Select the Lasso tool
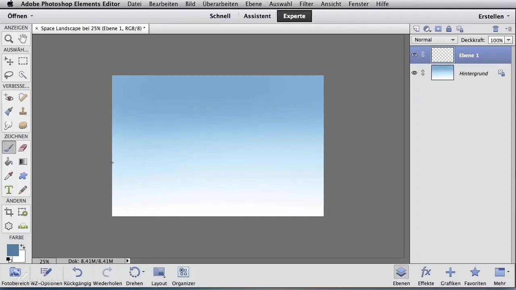 pyautogui.click(x=9, y=75)
